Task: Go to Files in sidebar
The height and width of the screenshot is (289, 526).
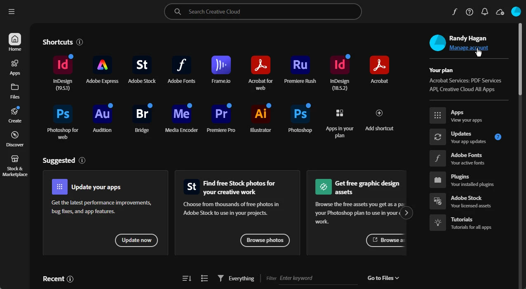Action: (15, 91)
